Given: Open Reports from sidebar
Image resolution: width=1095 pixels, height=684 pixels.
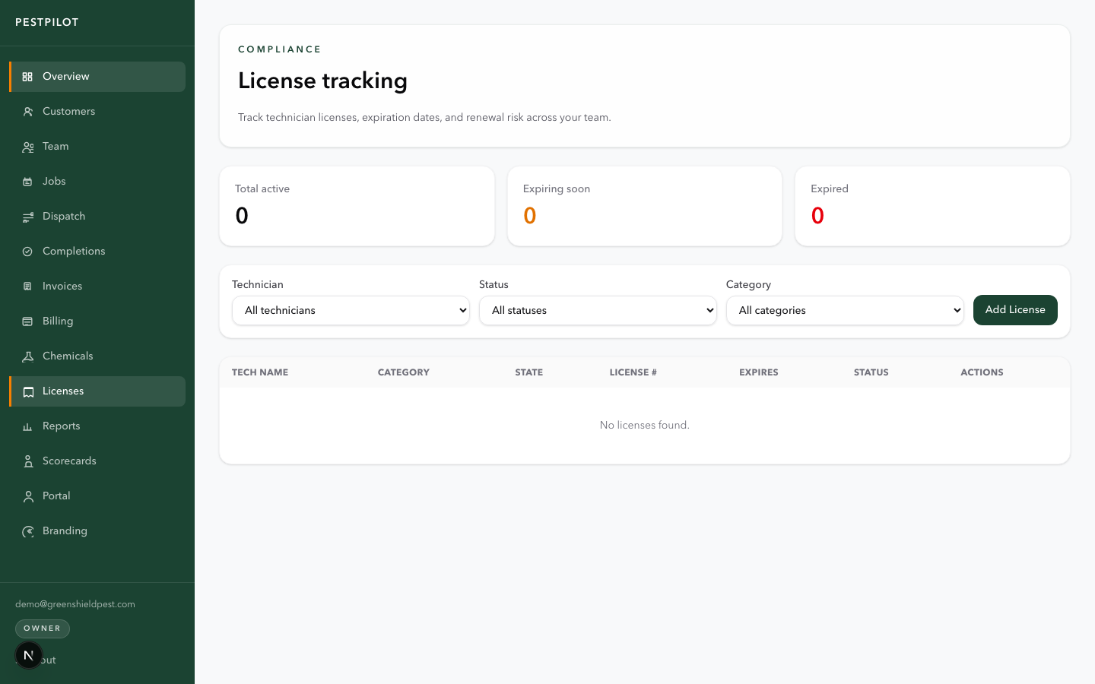Looking at the screenshot, I should coord(97,426).
